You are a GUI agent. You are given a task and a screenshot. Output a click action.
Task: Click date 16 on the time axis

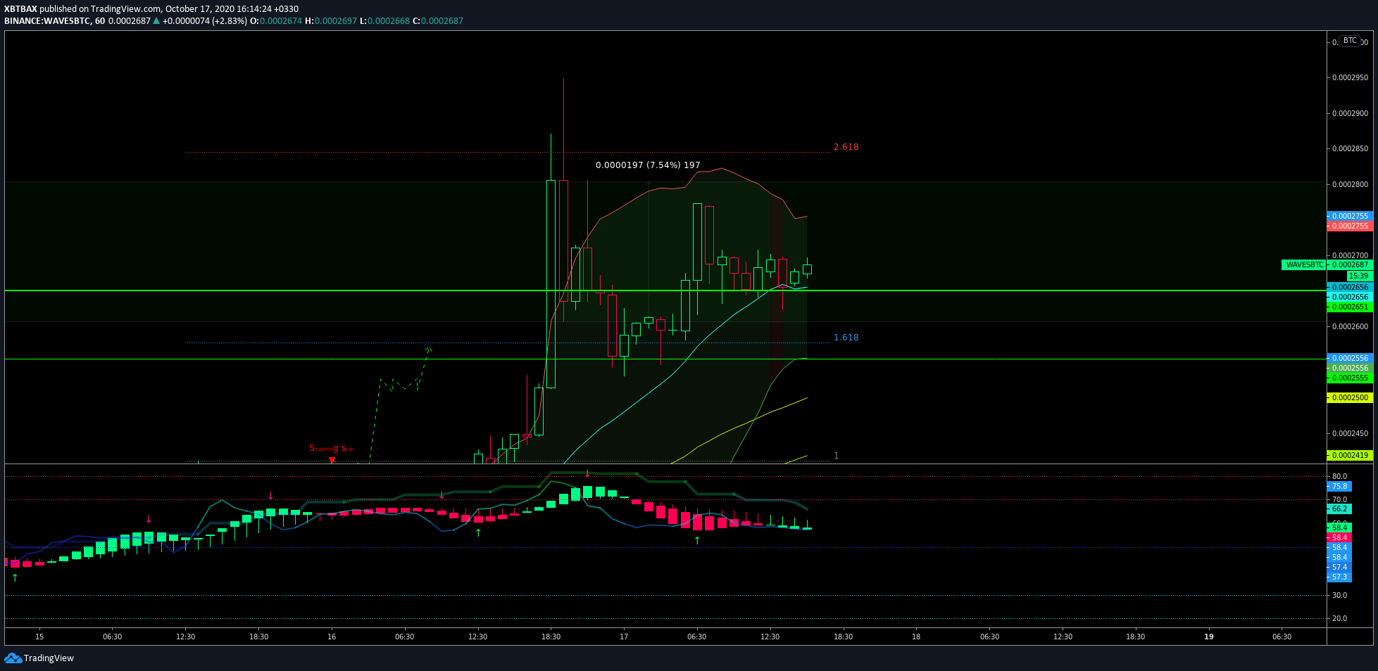pyautogui.click(x=332, y=637)
